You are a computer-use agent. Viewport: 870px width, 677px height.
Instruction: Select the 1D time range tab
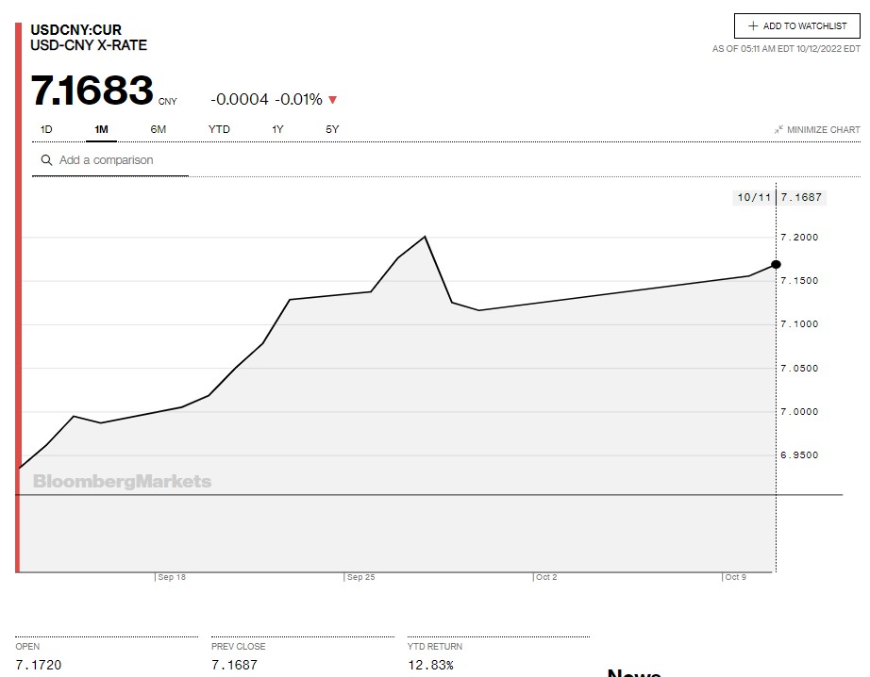[46, 129]
